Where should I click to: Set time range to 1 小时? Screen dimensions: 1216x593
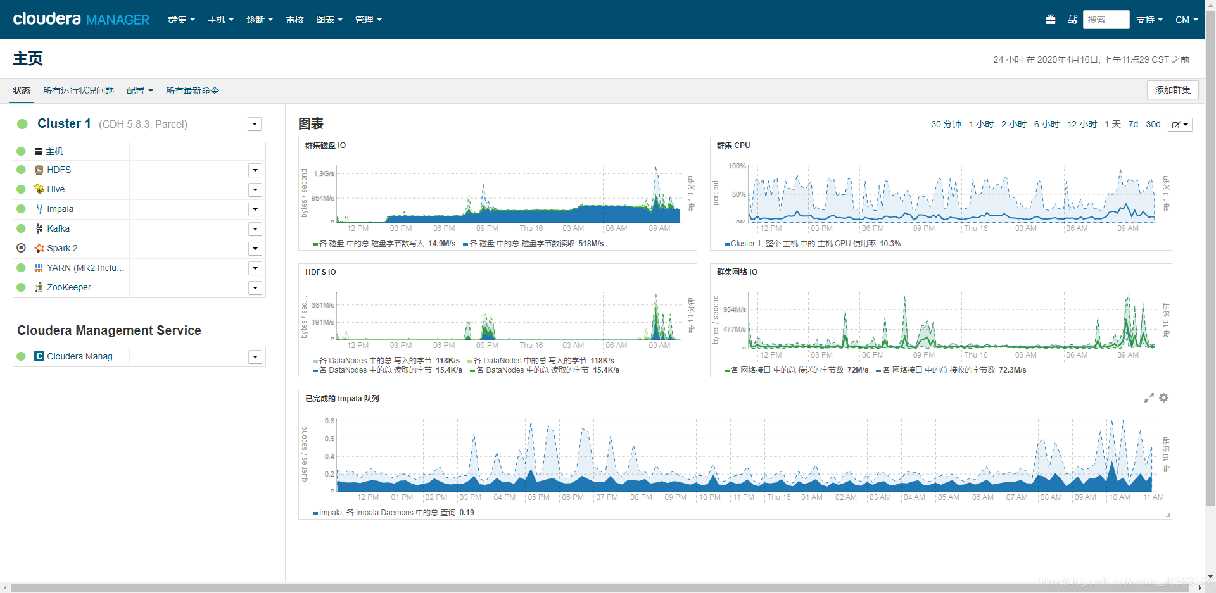point(981,124)
